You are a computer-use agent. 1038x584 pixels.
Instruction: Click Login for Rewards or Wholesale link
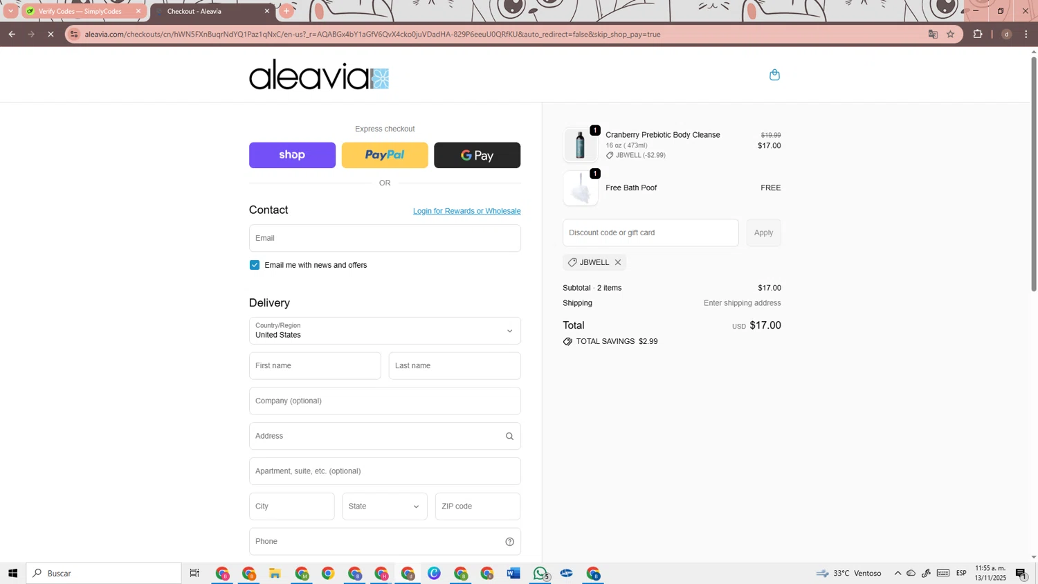[467, 211]
